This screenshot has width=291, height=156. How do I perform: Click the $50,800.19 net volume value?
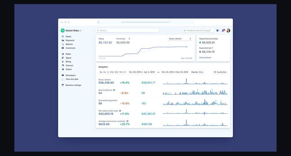[x=106, y=114]
